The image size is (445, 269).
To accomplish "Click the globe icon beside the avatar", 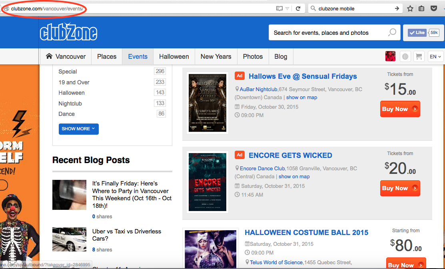I will click(x=405, y=56).
